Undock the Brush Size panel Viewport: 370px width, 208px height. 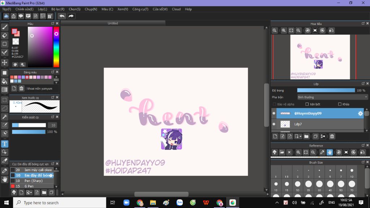[x=363, y=162]
